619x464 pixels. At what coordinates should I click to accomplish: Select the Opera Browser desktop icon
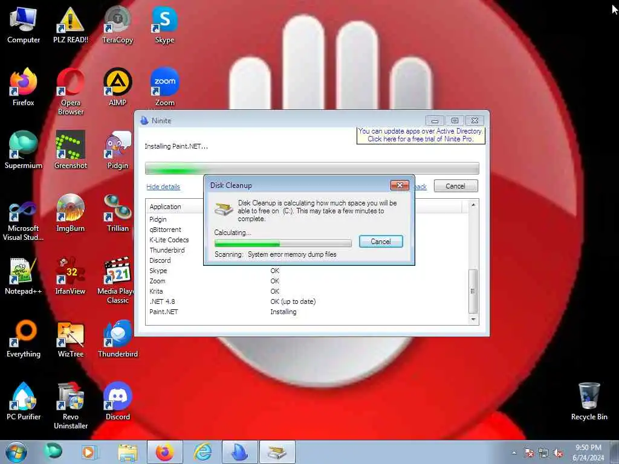point(71,92)
